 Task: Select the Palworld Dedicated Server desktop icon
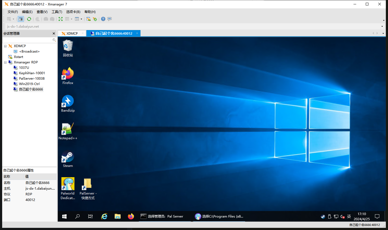[68, 189]
